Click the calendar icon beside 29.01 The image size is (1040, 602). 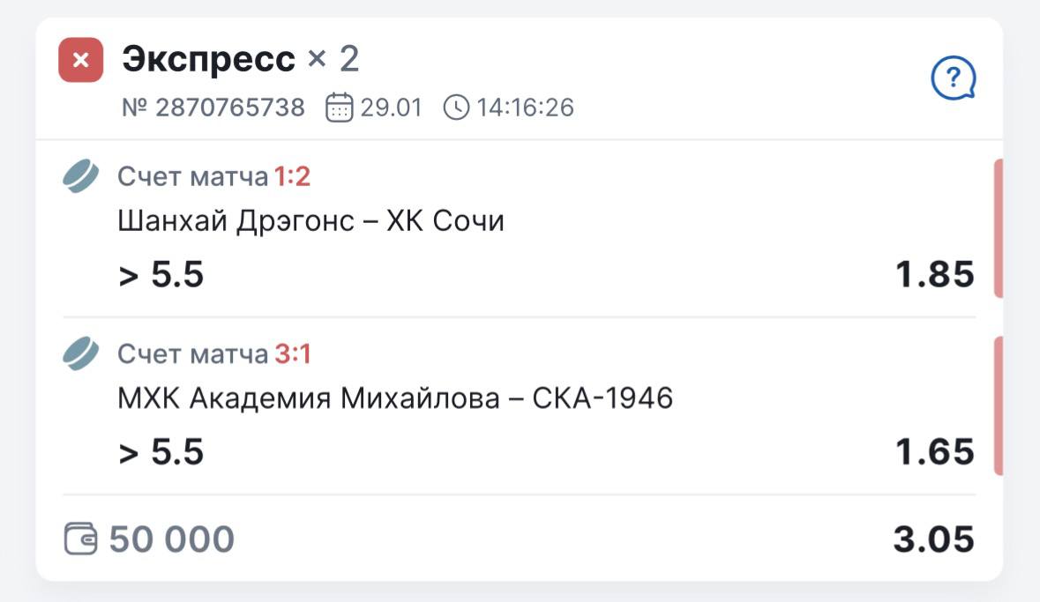(x=339, y=108)
